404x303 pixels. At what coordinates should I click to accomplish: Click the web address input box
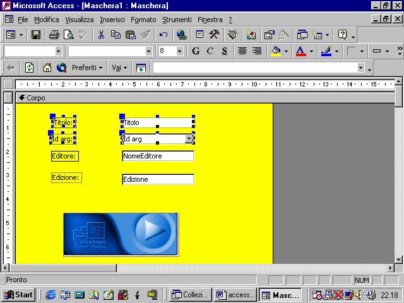(255, 68)
